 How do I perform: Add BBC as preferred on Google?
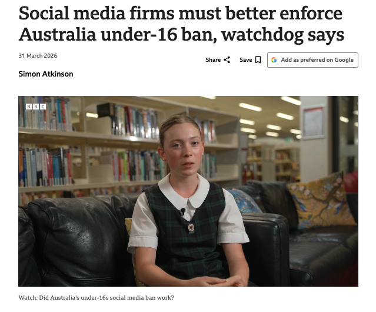[312, 60]
